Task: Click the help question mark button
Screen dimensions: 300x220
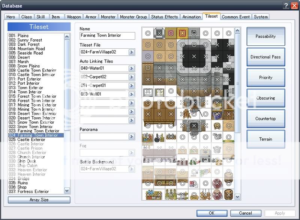Action: tap(286, 6)
